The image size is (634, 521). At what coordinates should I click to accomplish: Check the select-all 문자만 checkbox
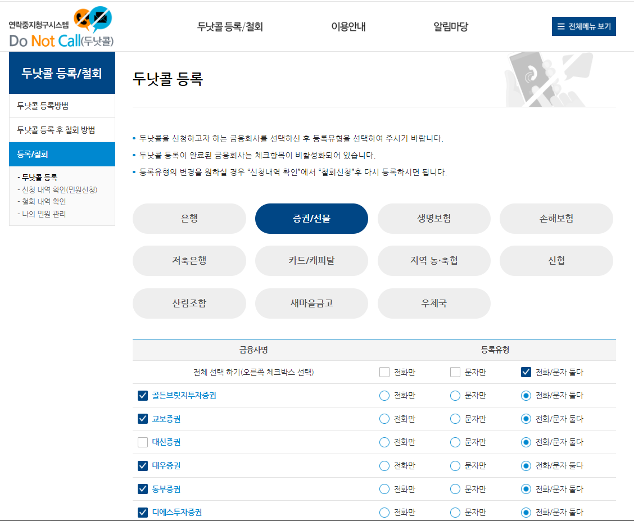tap(455, 372)
